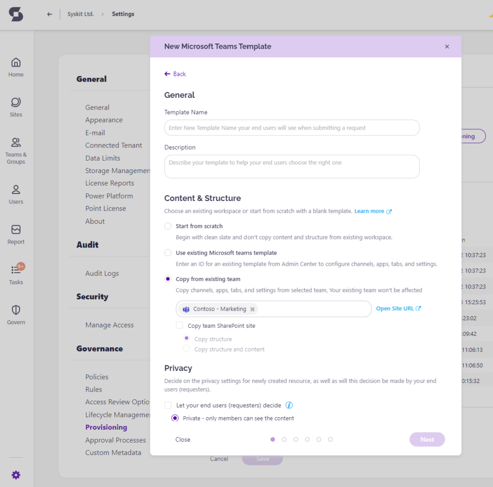Click the Next button
This screenshot has width=493, height=487.
[427, 439]
